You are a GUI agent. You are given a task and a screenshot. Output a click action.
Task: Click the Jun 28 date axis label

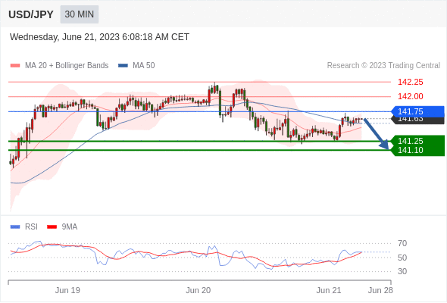[x=380, y=290]
